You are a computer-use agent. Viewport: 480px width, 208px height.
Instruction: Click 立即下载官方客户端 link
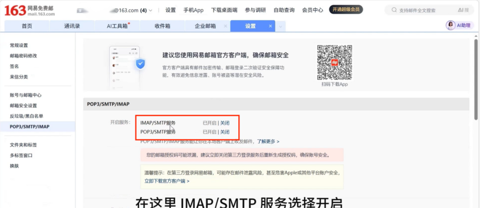pos(167,181)
